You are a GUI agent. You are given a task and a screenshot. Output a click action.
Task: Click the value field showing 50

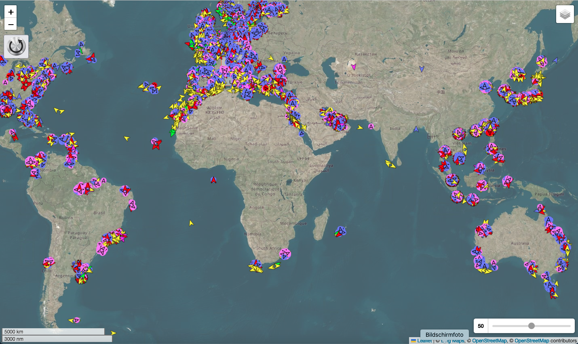click(x=481, y=326)
